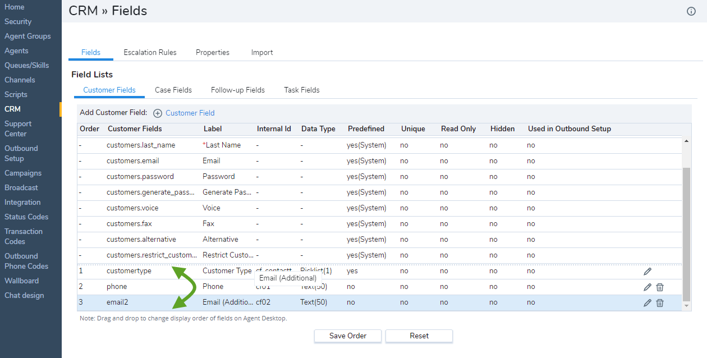Click the Read Only column header

458,129
